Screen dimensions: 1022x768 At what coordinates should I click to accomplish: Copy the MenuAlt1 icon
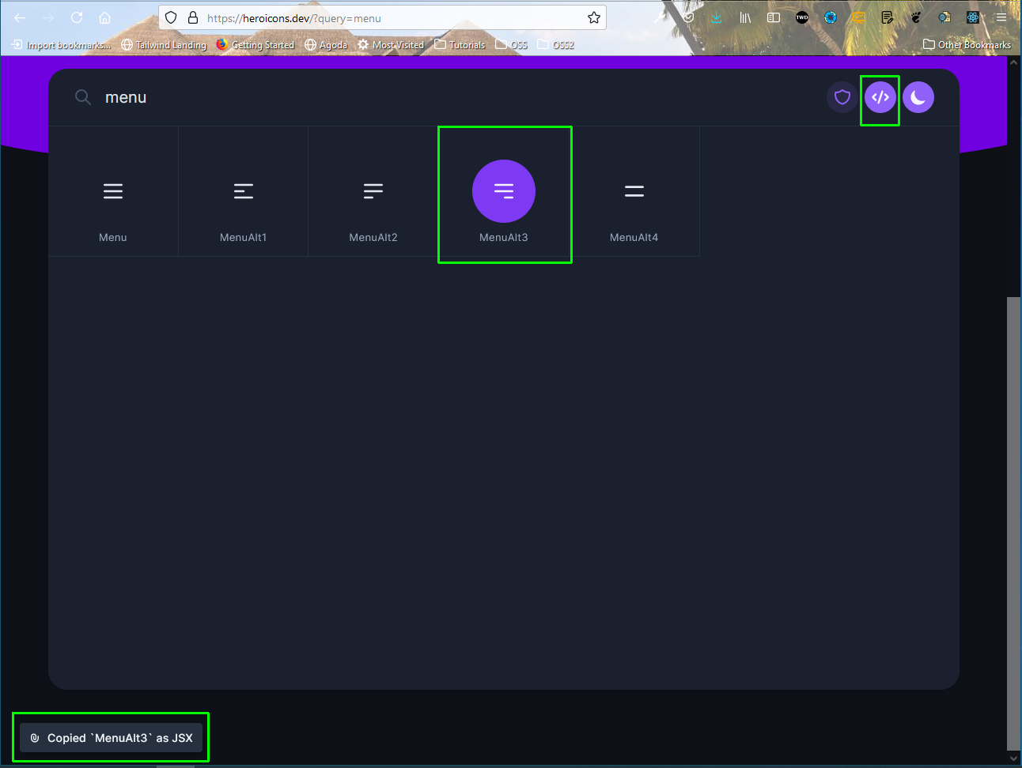pyautogui.click(x=243, y=191)
